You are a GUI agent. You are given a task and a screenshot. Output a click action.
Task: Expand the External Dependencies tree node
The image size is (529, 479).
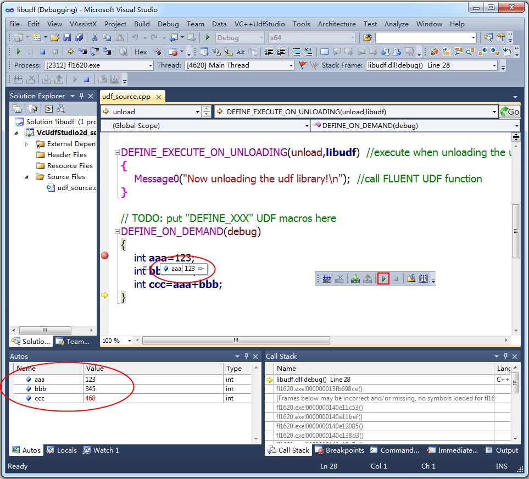(27, 144)
